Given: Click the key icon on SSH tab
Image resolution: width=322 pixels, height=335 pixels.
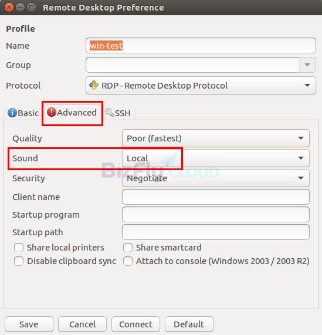Looking at the screenshot, I should tap(110, 112).
